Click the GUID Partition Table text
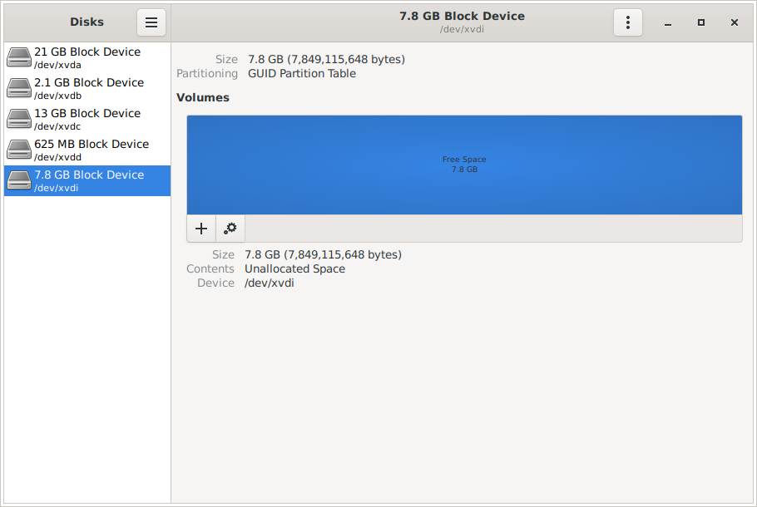 (302, 73)
